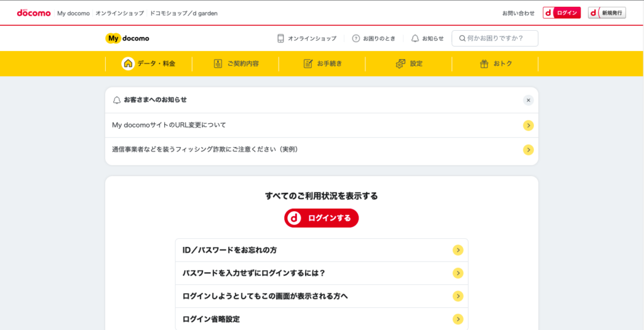Select the お手続き menu tab
This screenshot has height=330, width=644.
pos(322,63)
